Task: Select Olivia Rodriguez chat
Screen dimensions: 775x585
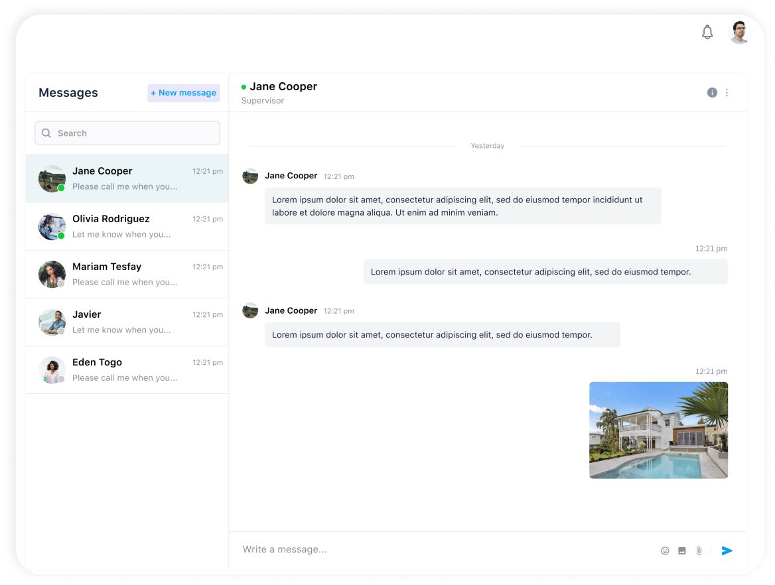Action: coord(127,226)
